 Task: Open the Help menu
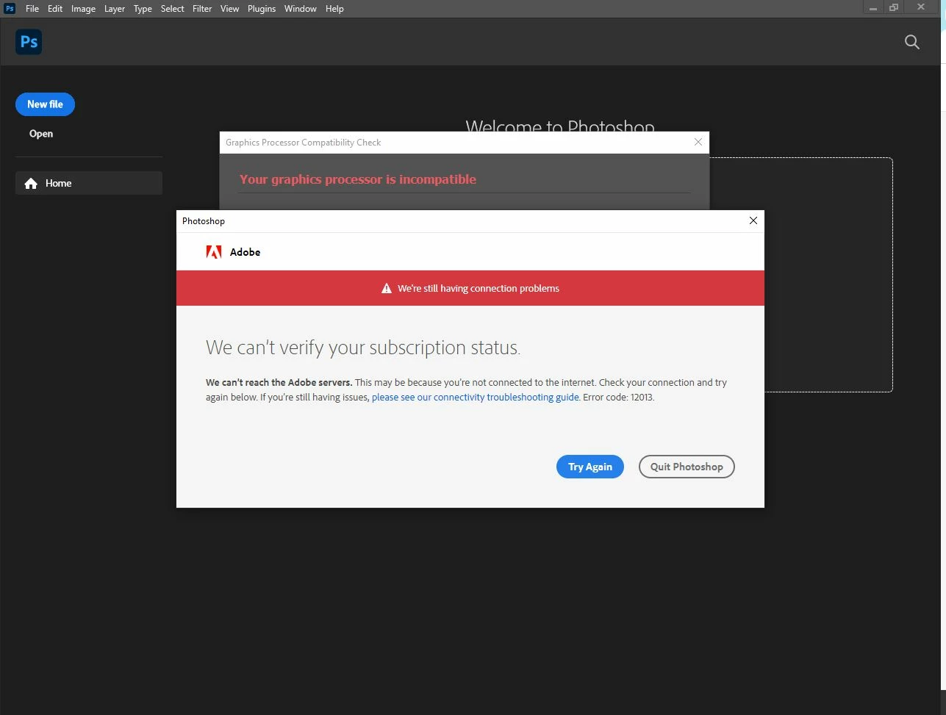coord(334,9)
